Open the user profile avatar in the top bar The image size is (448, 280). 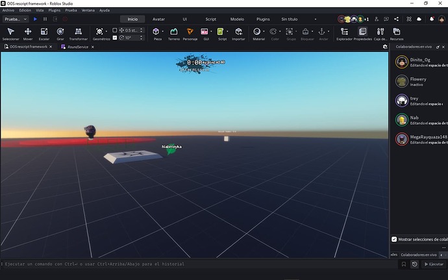coord(442,19)
